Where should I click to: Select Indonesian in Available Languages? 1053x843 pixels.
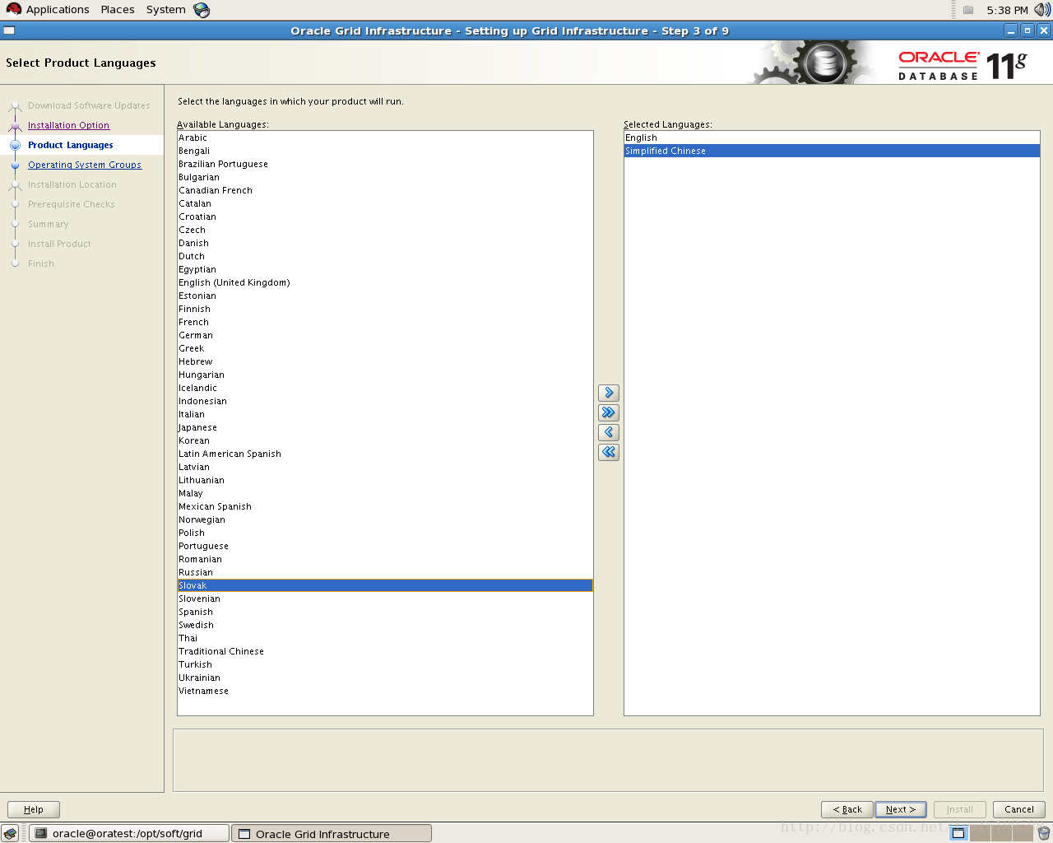385,401
